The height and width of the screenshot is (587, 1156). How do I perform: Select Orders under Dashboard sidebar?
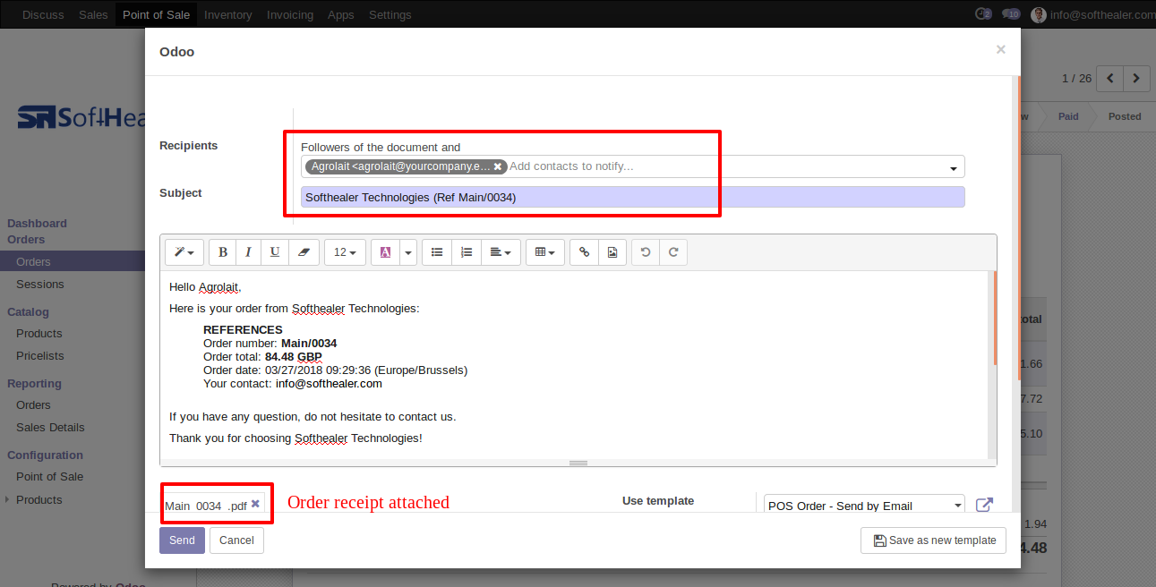73,261
